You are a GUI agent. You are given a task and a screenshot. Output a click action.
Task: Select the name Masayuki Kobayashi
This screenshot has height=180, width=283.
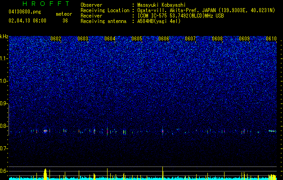click(161, 5)
